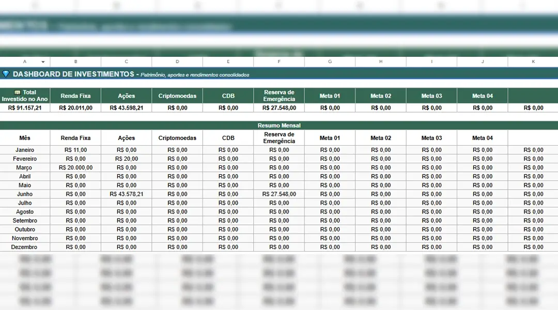Select column B header letter
Image resolution: width=558 pixels, height=310 pixels.
click(75, 61)
